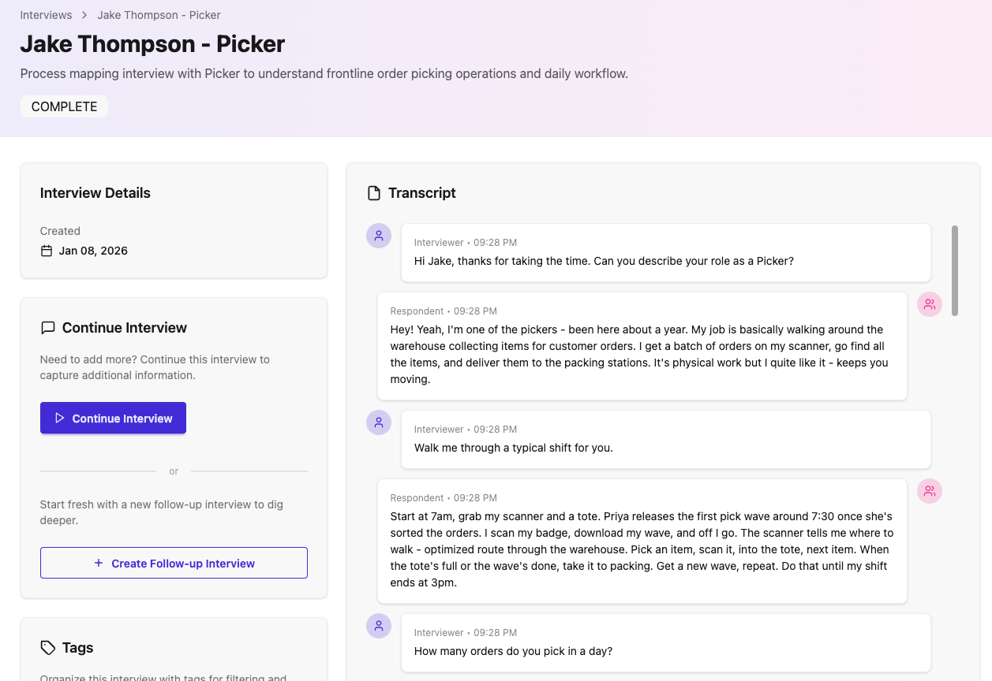The image size is (992, 681).
Task: Select the Jake Thompson - Picker breadcrumb entry
Action: tap(158, 14)
